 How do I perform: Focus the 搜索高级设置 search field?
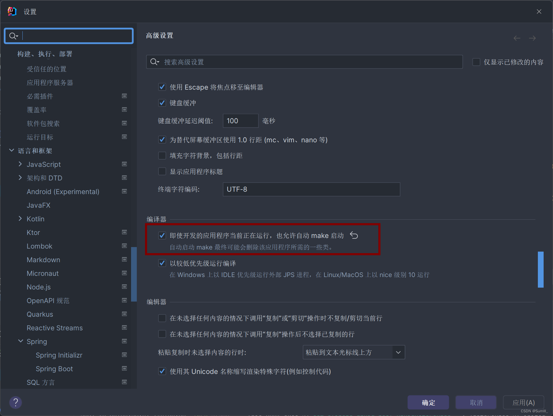(304, 62)
